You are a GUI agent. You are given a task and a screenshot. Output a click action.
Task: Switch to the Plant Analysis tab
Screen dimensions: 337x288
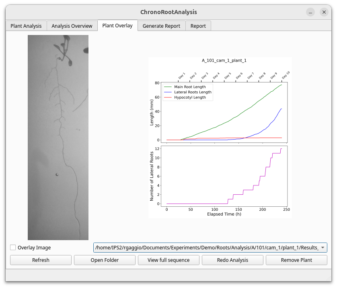pos(26,26)
